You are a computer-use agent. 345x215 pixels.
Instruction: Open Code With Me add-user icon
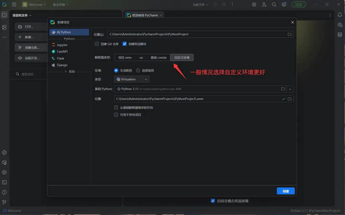coord(264,4)
